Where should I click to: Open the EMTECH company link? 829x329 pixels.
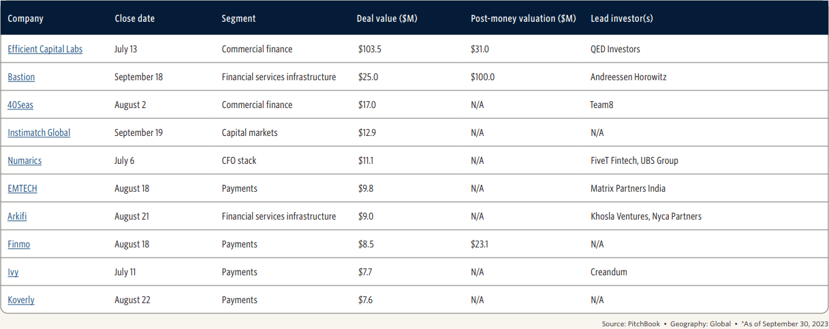pos(22,189)
